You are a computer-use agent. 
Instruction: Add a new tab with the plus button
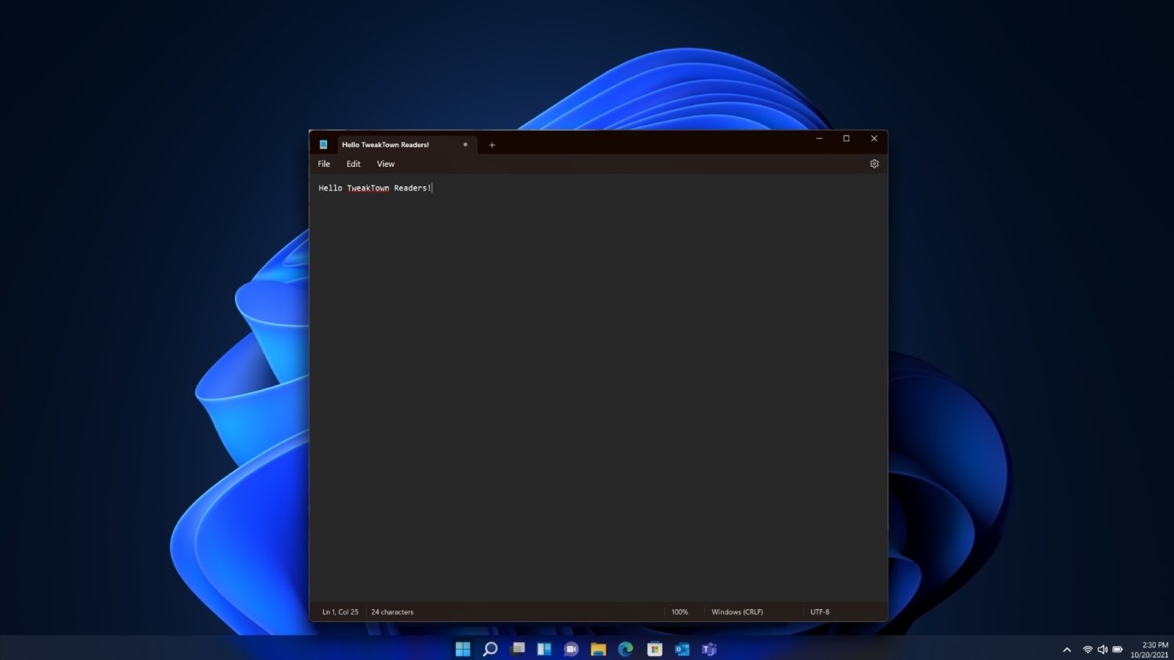(x=492, y=144)
